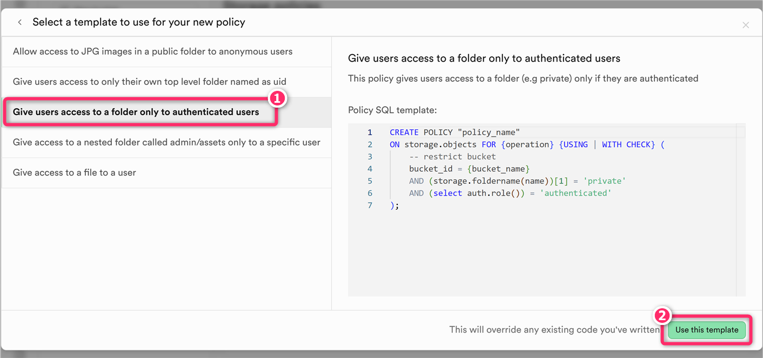Click the 'authenticated' string in the code
The image size is (763, 358).
[x=575, y=193]
